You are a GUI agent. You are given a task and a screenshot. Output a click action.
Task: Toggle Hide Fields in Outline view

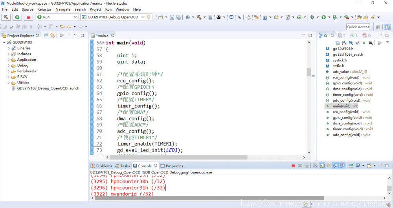[351, 43]
